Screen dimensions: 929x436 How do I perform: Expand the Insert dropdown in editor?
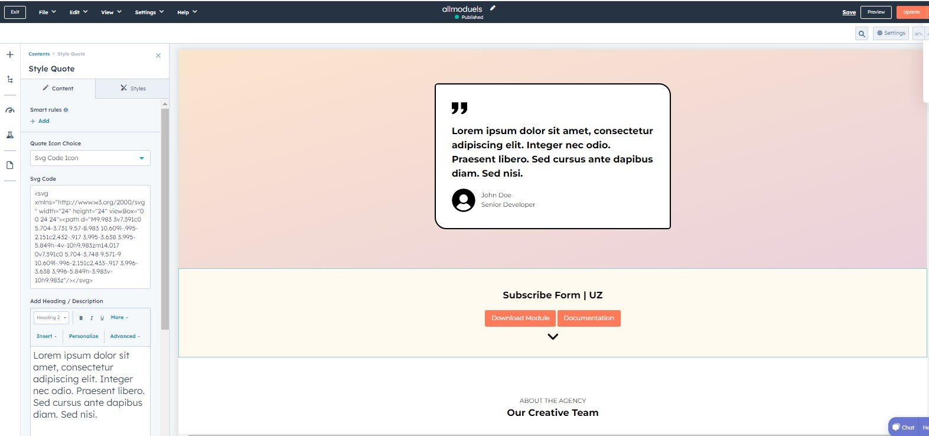(x=47, y=336)
